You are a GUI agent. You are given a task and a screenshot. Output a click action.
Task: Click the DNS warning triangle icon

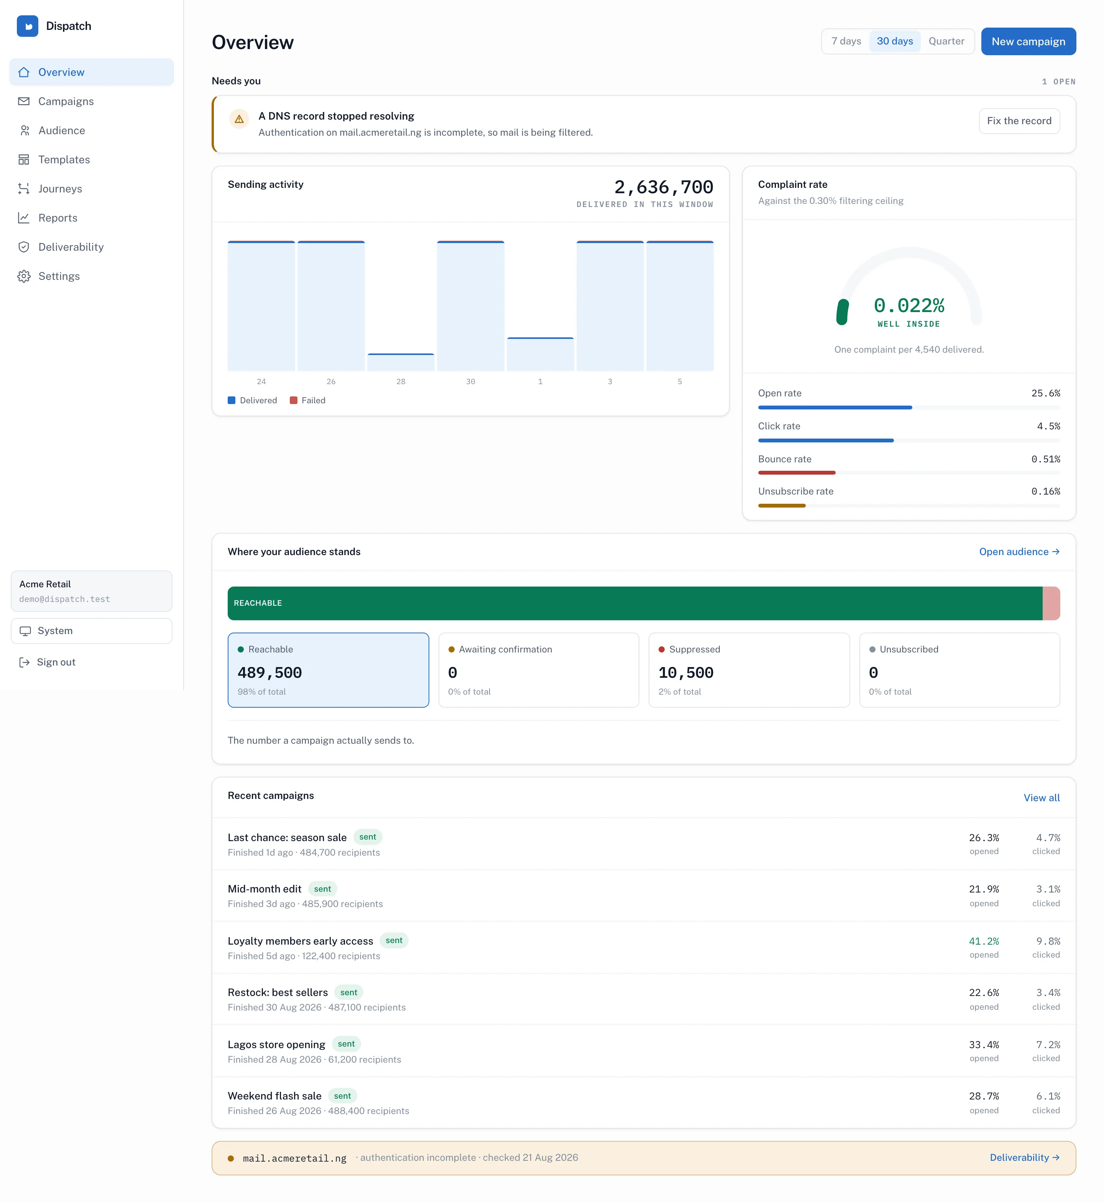pos(239,119)
